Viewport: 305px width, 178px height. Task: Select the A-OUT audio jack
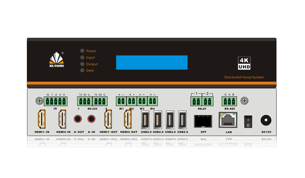click(78, 119)
